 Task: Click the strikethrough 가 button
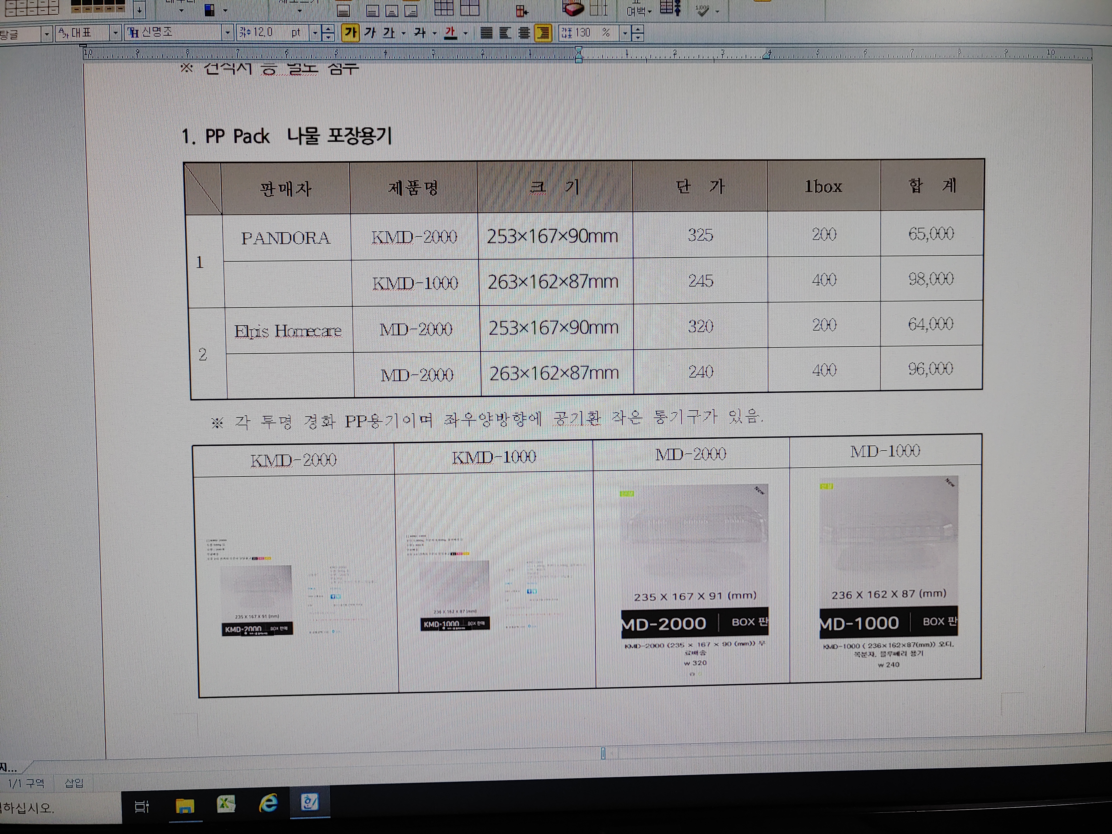coord(419,33)
